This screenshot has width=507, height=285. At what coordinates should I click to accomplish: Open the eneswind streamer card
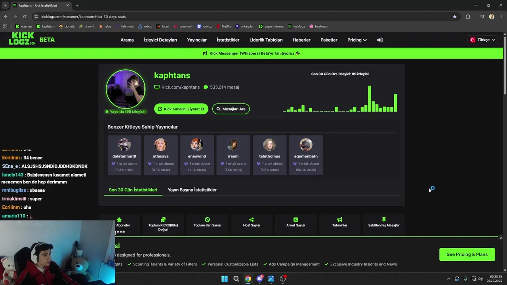point(197,155)
